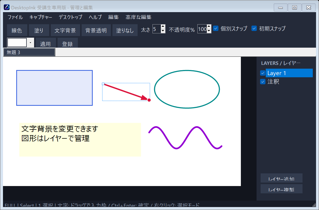
Task: Switch to the 無題 3 tab
Action: click(x=29, y=52)
